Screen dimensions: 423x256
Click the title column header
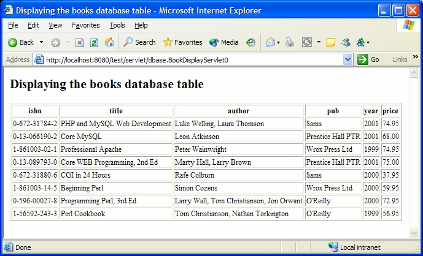point(116,111)
